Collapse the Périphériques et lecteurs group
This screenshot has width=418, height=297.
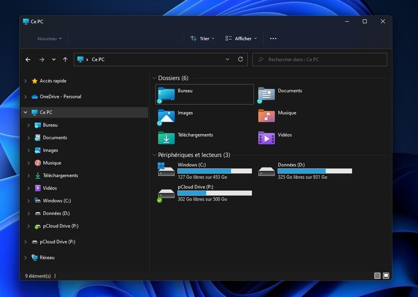click(154, 155)
